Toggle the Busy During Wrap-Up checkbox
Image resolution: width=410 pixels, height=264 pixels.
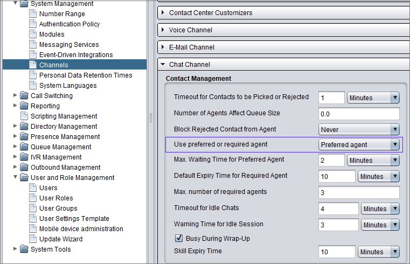[x=179, y=238]
